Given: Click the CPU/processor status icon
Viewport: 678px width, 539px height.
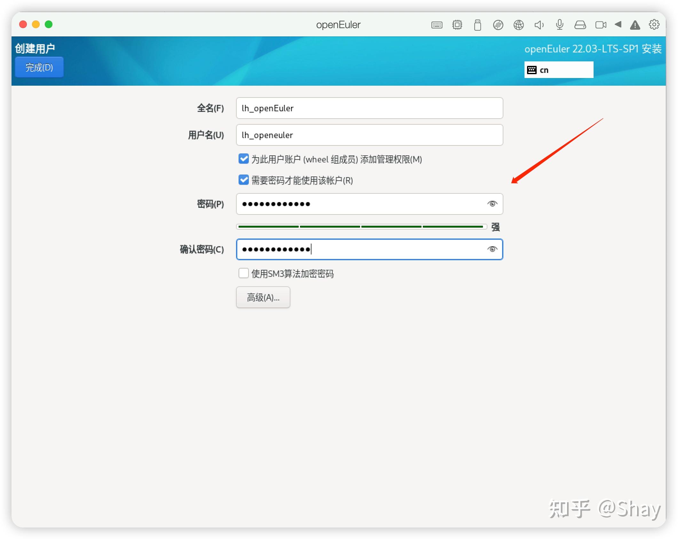Looking at the screenshot, I should pos(457,25).
